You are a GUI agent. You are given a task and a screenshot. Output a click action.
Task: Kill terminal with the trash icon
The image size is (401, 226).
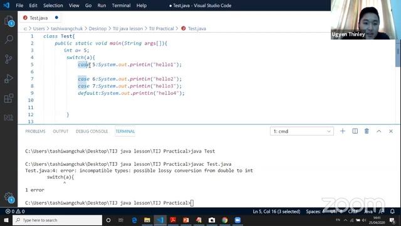click(367, 131)
